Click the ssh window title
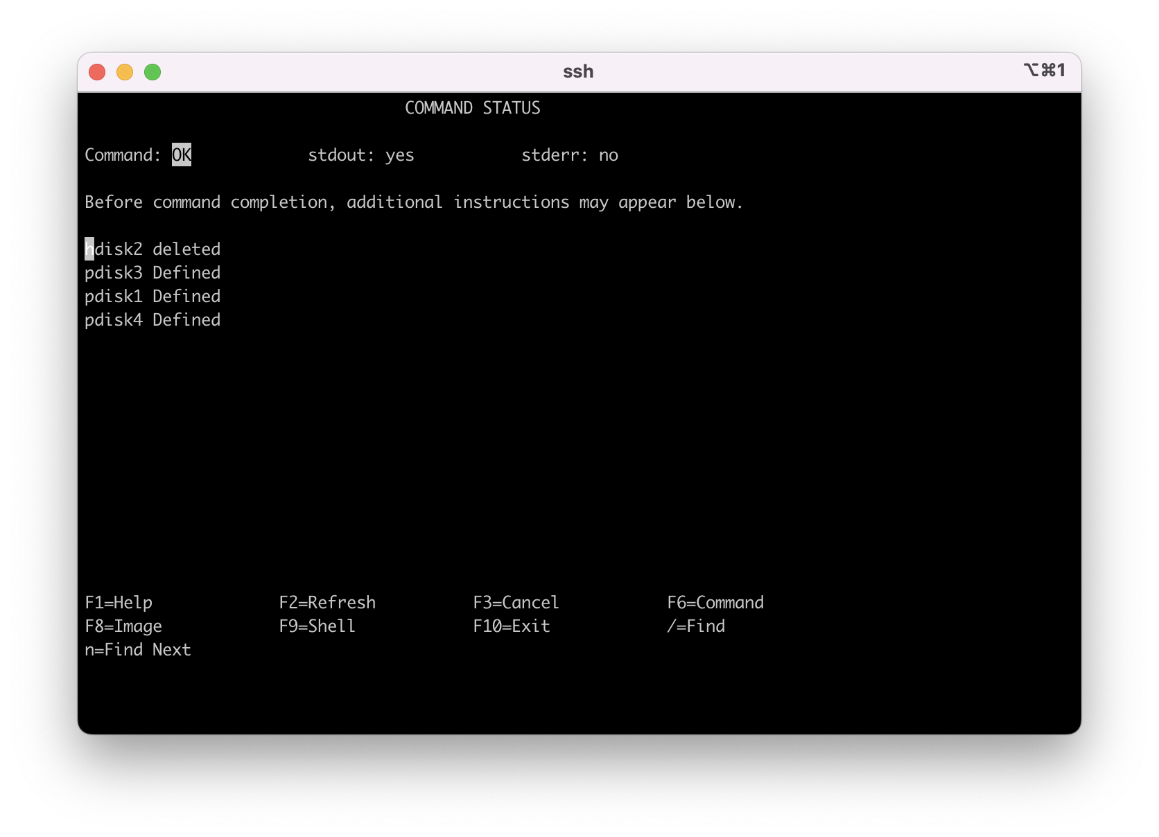Viewport: 1159px width, 837px height. point(578,71)
